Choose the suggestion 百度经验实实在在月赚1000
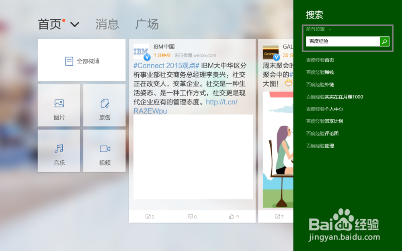Viewport: 402px width, 251px height. [334, 97]
